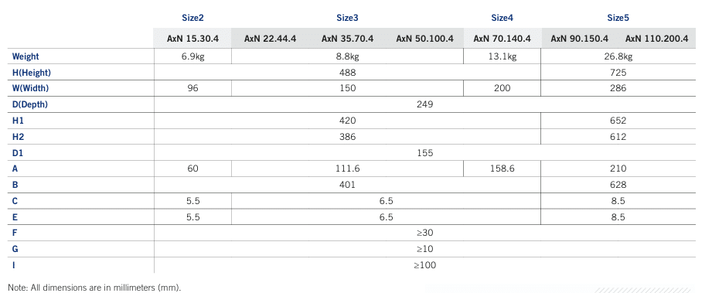
Task: Click the AxN 15.30.4 model header
Action: [192, 39]
